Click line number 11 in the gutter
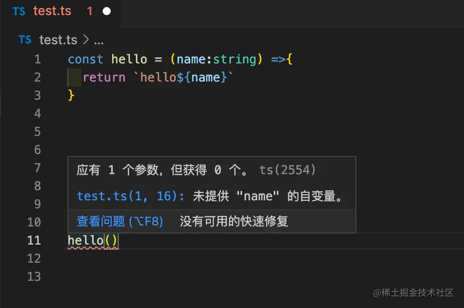 pyautogui.click(x=34, y=241)
